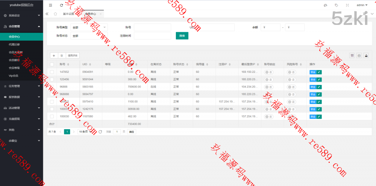Click the print icon in the table toolbar
376x186 pixels.
tap(359, 56)
